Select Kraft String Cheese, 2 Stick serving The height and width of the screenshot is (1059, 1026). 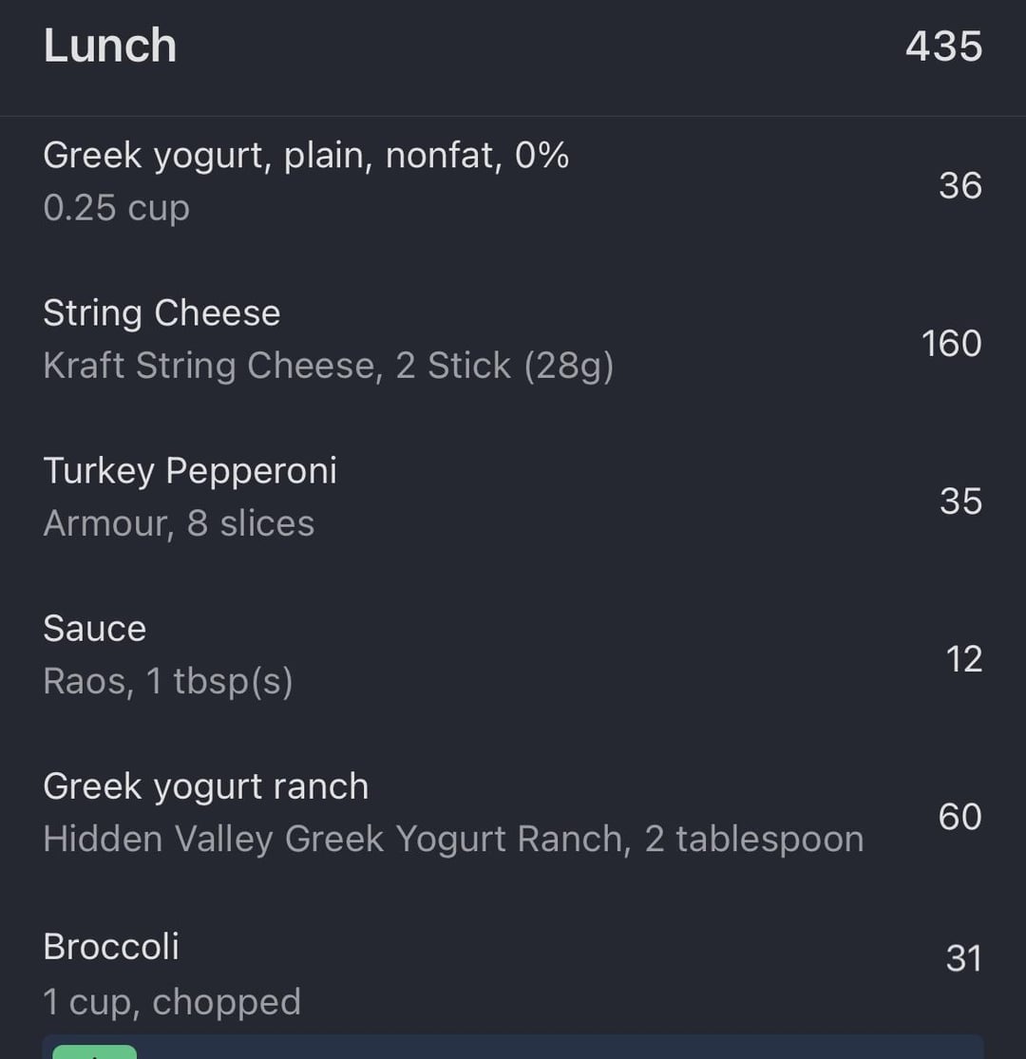(329, 366)
